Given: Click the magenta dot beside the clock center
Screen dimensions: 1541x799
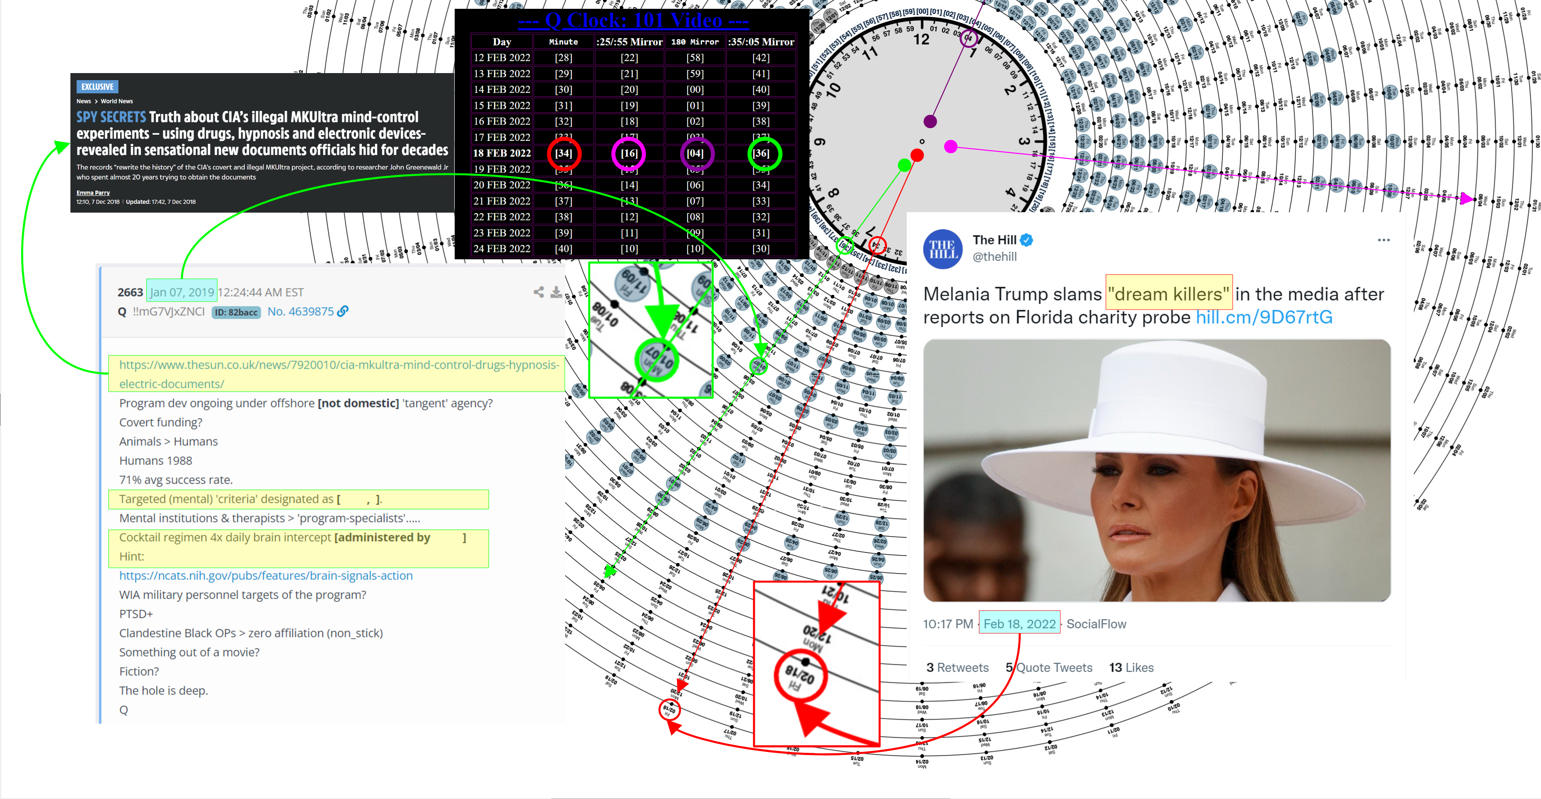Looking at the screenshot, I should (x=951, y=146).
